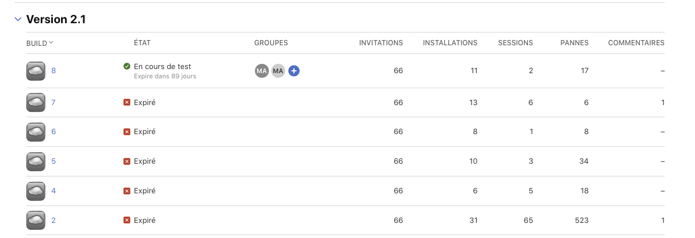The width and height of the screenshot is (695, 238).
Task: Add a group with the blue plus icon
Action: (x=294, y=71)
